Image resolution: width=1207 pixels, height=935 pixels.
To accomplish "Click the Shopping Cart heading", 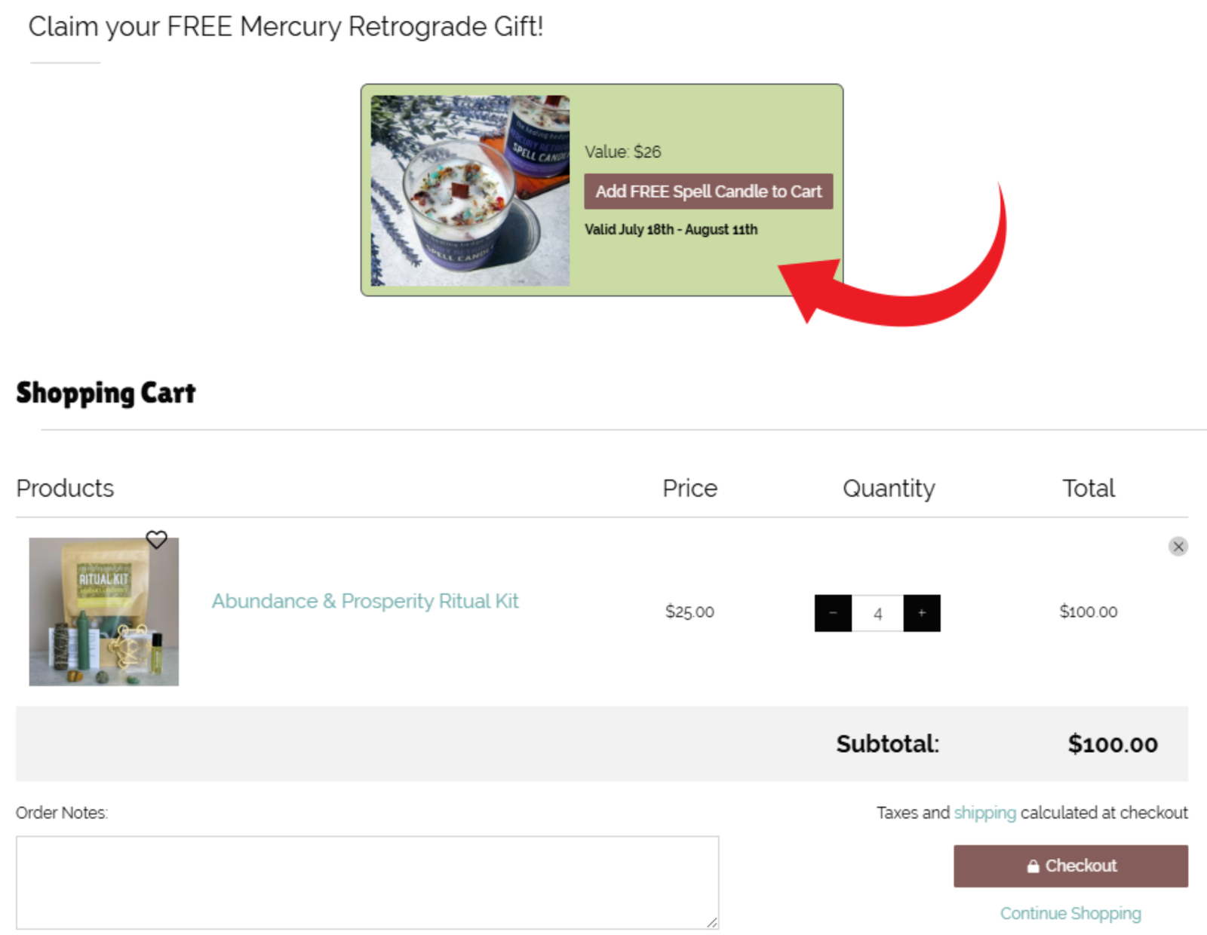I will (x=106, y=393).
